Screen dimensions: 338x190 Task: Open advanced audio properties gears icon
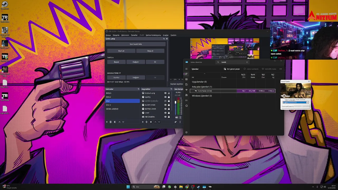coord(176,122)
